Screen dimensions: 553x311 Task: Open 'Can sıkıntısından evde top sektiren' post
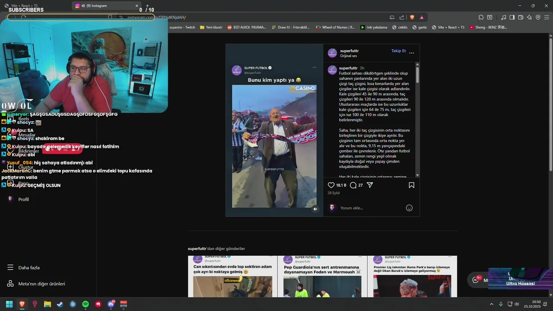click(x=232, y=276)
